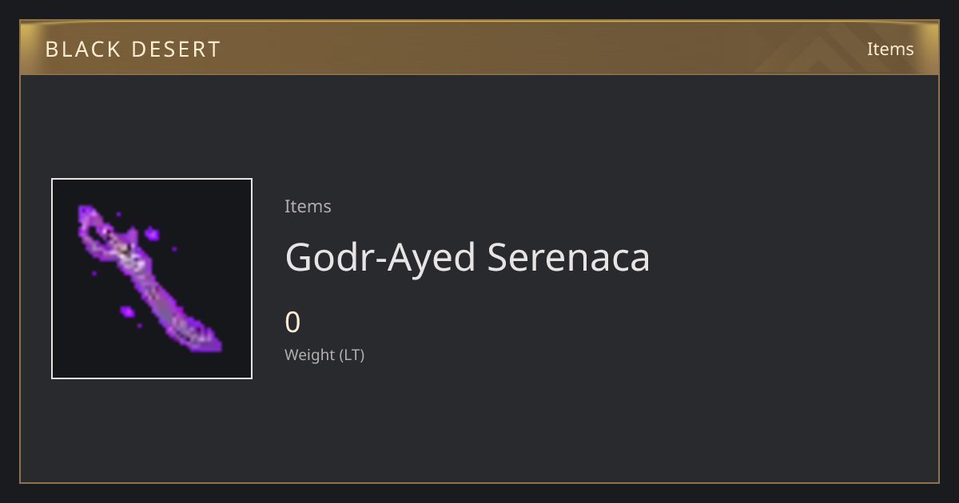Click the purple sparkle right of the hilt

tap(152, 234)
